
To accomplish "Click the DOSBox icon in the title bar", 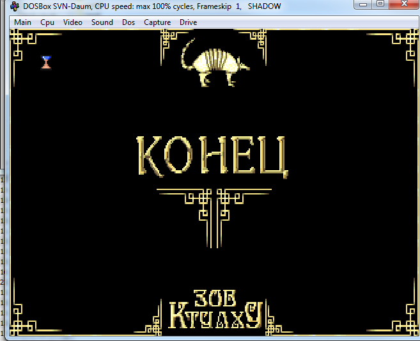I will pyautogui.click(x=15, y=6).
